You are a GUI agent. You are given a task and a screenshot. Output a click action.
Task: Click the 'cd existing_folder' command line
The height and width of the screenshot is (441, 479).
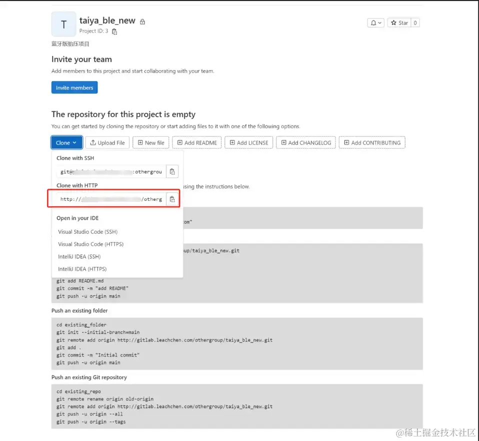pyautogui.click(x=82, y=325)
